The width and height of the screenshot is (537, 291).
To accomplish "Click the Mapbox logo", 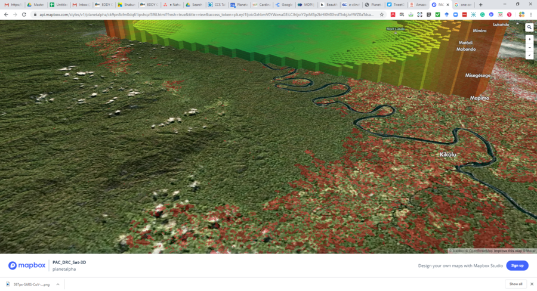I will [x=27, y=265].
